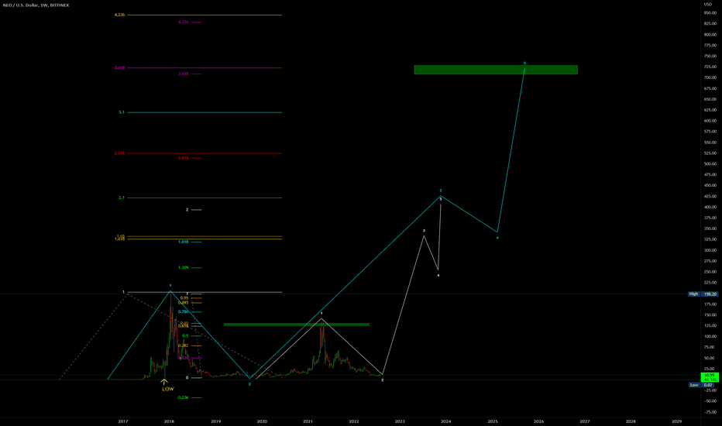Click white wave 1 label above 2021 peak
Screen dimensions: 722x426
[321, 314]
